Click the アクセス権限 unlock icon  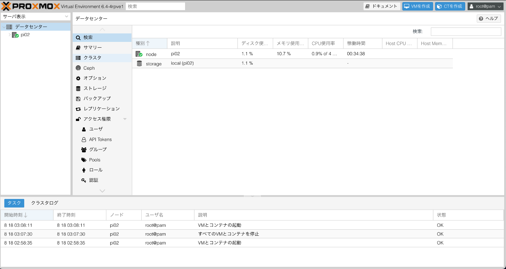(78, 119)
